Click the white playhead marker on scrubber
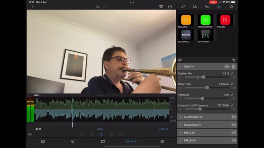 coord(73,125)
